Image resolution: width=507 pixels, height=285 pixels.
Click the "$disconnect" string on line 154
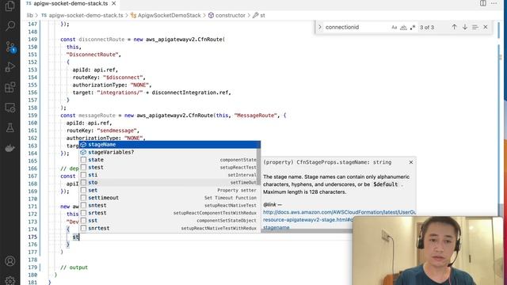(123, 78)
